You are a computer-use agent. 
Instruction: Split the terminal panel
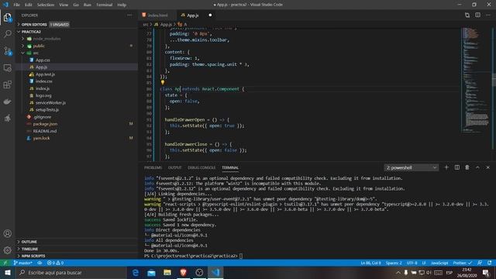click(457, 167)
